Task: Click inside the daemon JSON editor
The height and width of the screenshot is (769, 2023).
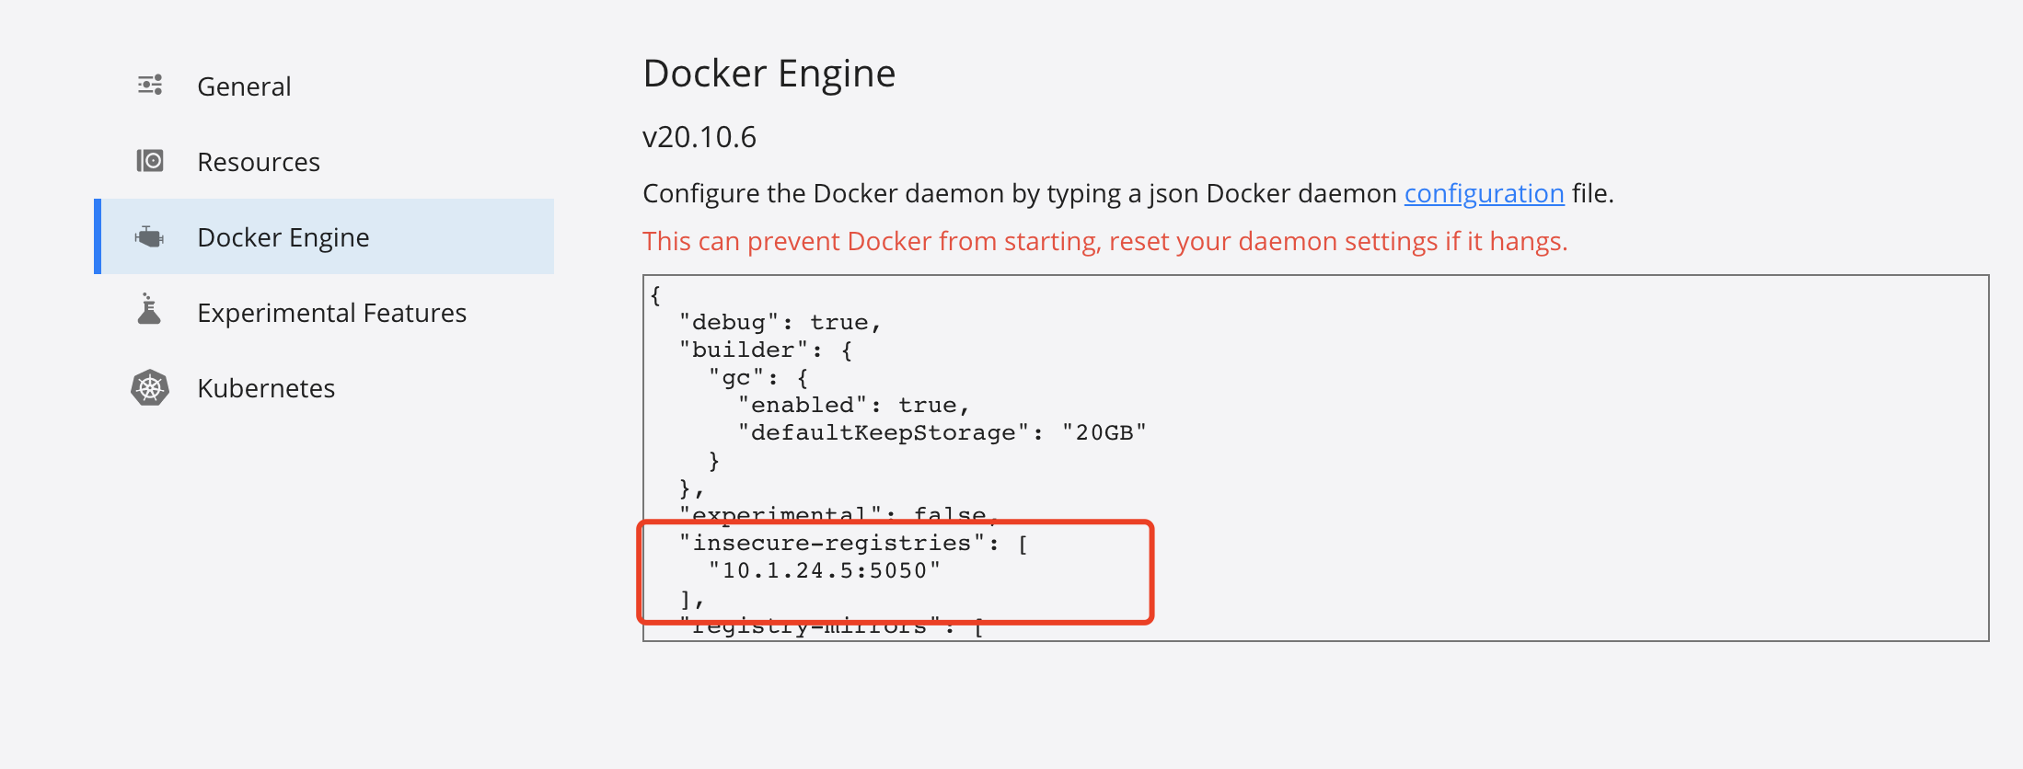Action: pyautogui.click(x=1315, y=457)
